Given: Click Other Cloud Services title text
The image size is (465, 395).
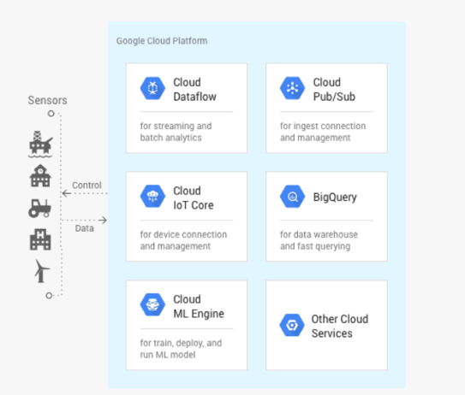Looking at the screenshot, I should click(x=340, y=326).
